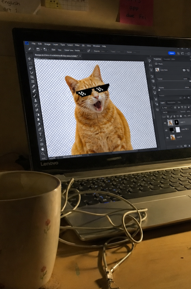Open the layer Opacity value dropdown
This screenshot has height=289, width=191.
188,111
